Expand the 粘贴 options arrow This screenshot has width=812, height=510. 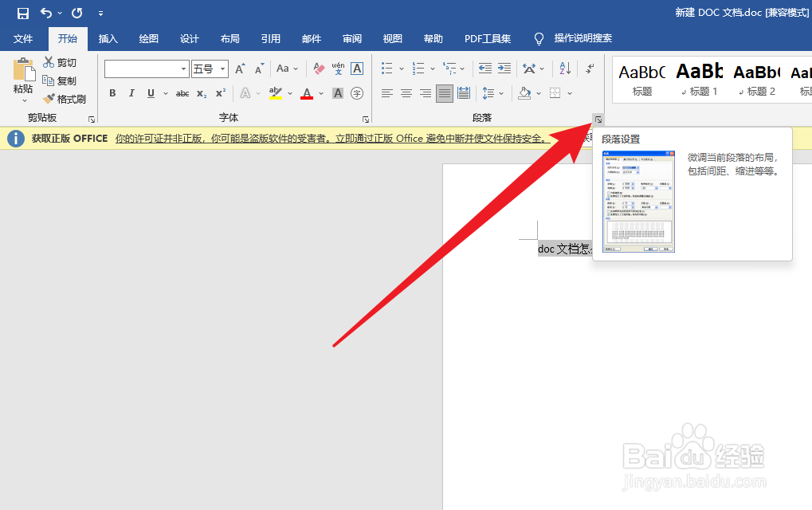coord(25,100)
